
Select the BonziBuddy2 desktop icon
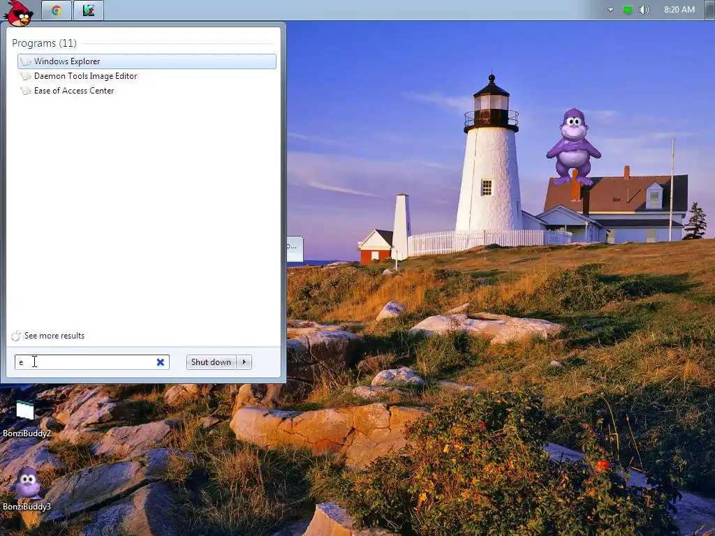tap(27, 419)
